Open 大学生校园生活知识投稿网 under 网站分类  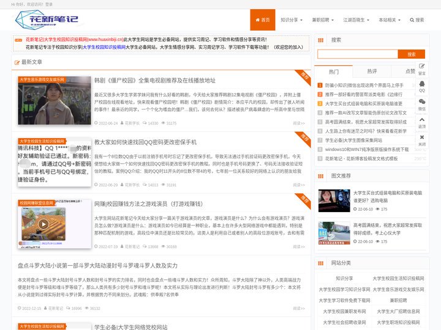[x=398, y=279]
